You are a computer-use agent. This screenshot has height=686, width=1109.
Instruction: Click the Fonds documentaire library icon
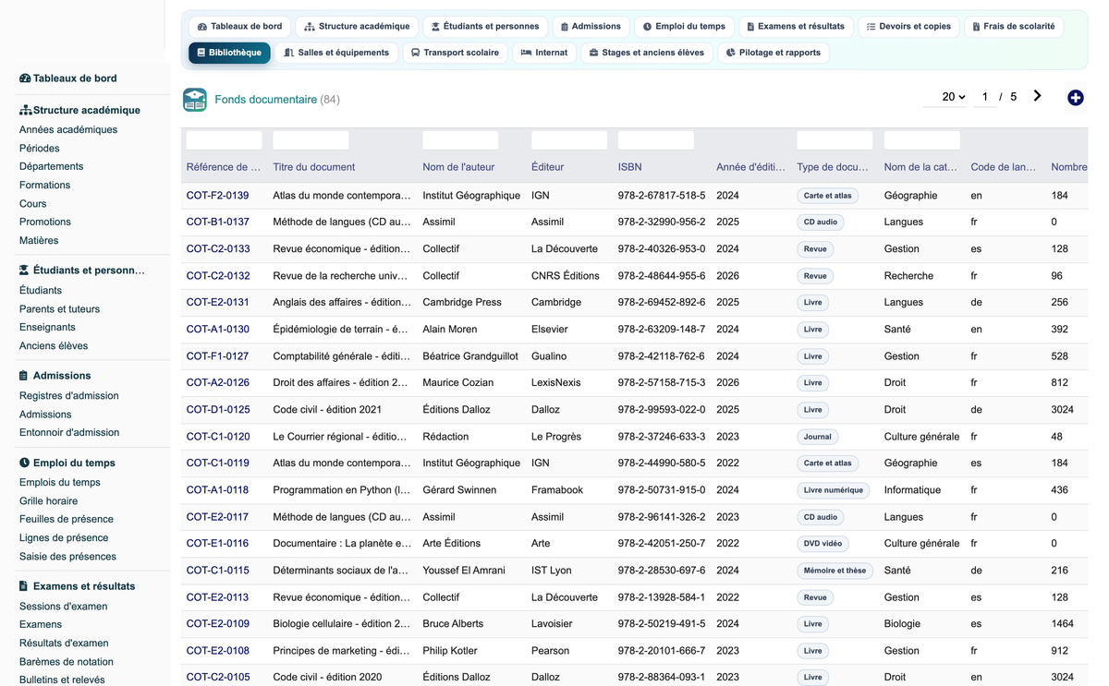pyautogui.click(x=195, y=100)
